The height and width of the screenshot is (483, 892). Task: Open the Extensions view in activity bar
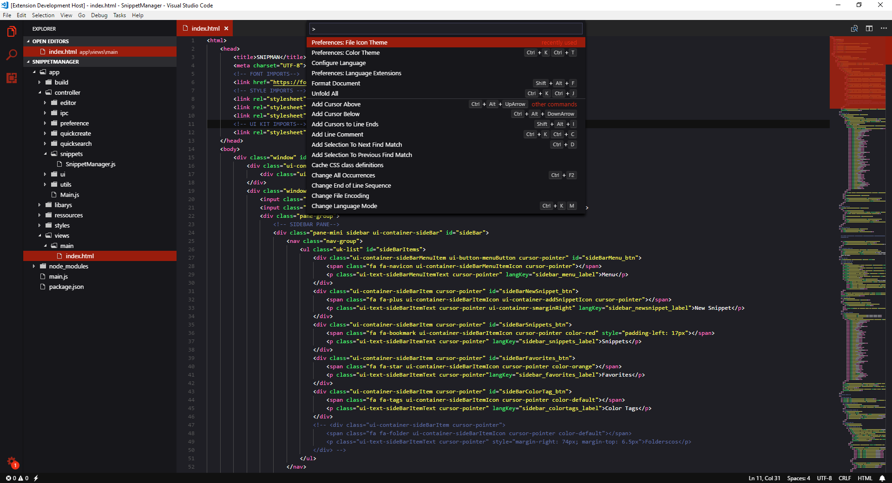tap(12, 78)
